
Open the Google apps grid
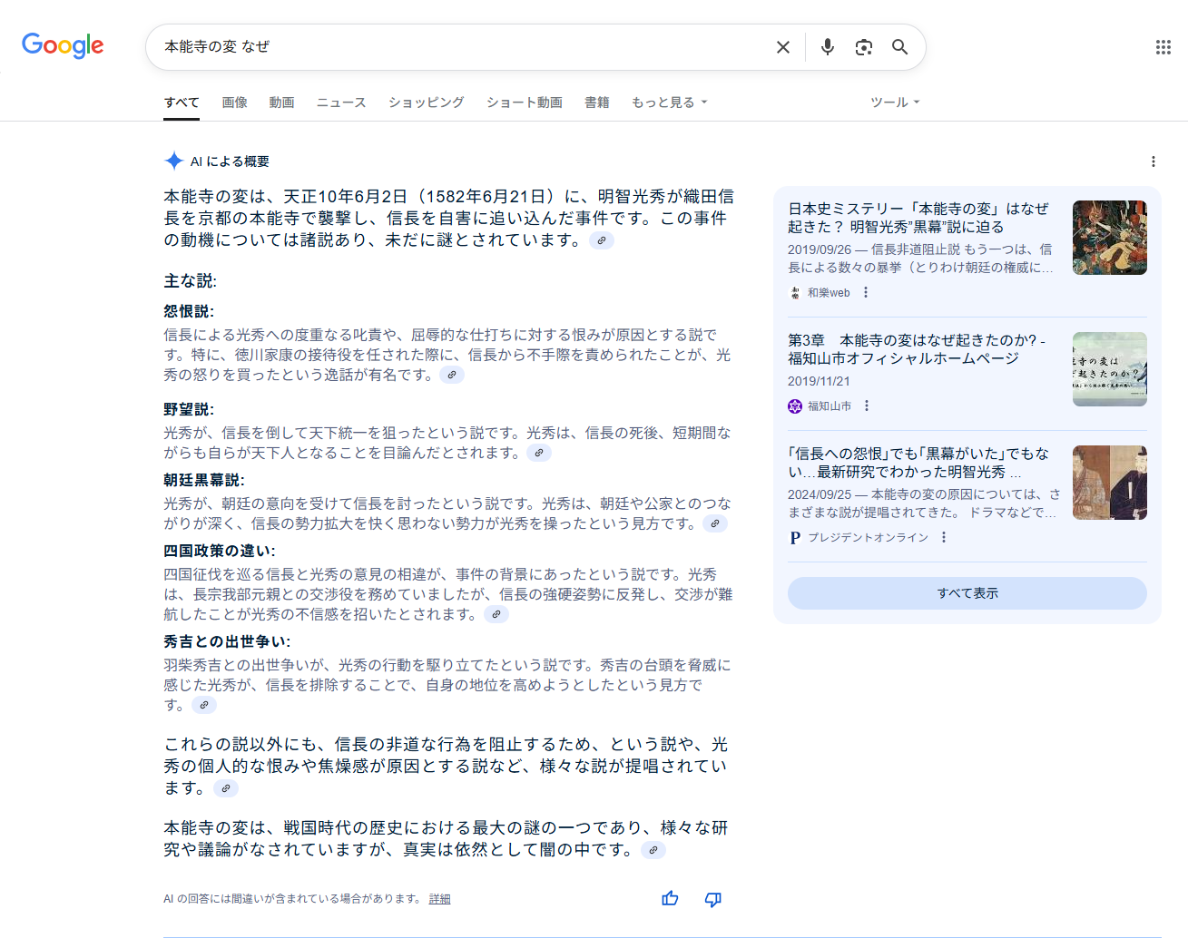(1163, 47)
